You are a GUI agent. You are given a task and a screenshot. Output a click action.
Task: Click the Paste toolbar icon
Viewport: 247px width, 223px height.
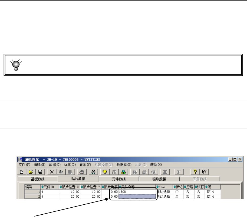(x=70, y=172)
